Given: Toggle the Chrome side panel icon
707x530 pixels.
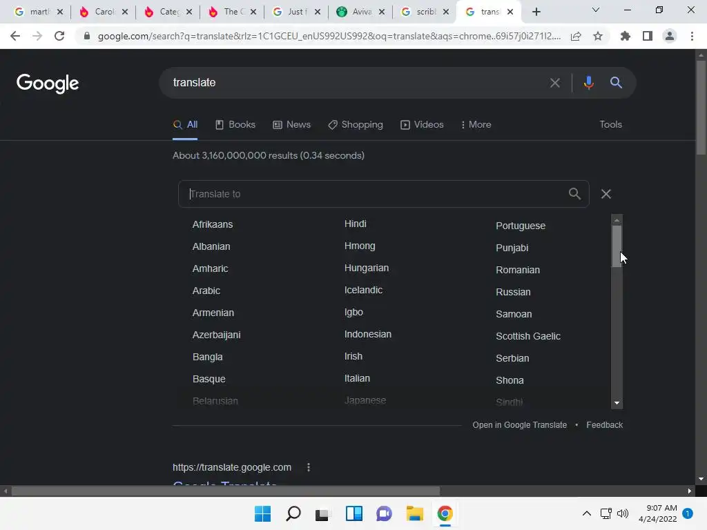Looking at the screenshot, I should tap(648, 36).
